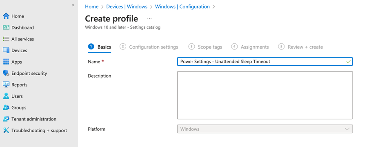Viewport: 369px width, 147px height.
Task: Click the All services list icon
Action: point(6,39)
